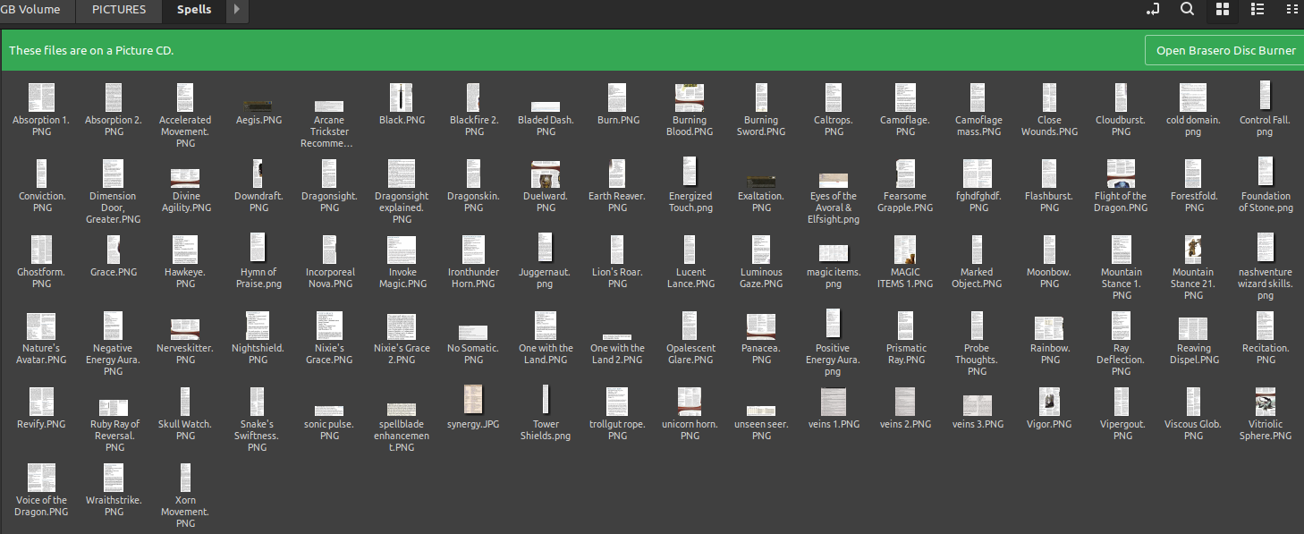The height and width of the screenshot is (534, 1304).
Task: Select the Prismatic Ray.PNG file
Action: 906,338
